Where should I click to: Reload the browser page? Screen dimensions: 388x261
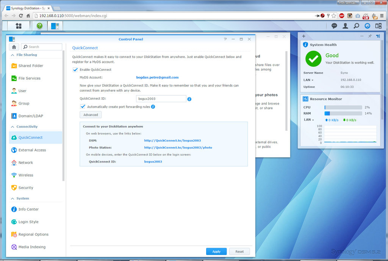(21, 16)
